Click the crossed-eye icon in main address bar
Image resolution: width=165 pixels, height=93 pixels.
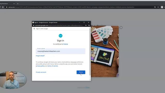tap(155, 7)
